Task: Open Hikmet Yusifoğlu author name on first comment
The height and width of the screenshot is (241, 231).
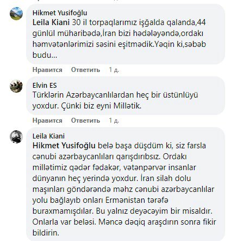Action: [60, 13]
